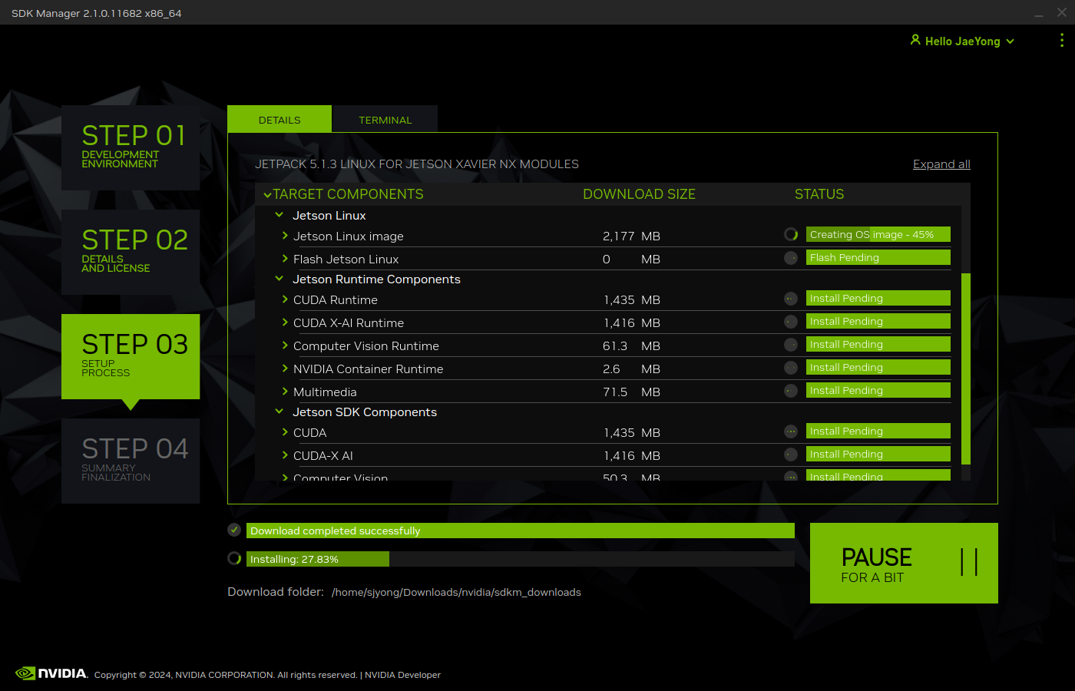Click the installing progress spinner icon
1075x691 pixels.
[234, 558]
